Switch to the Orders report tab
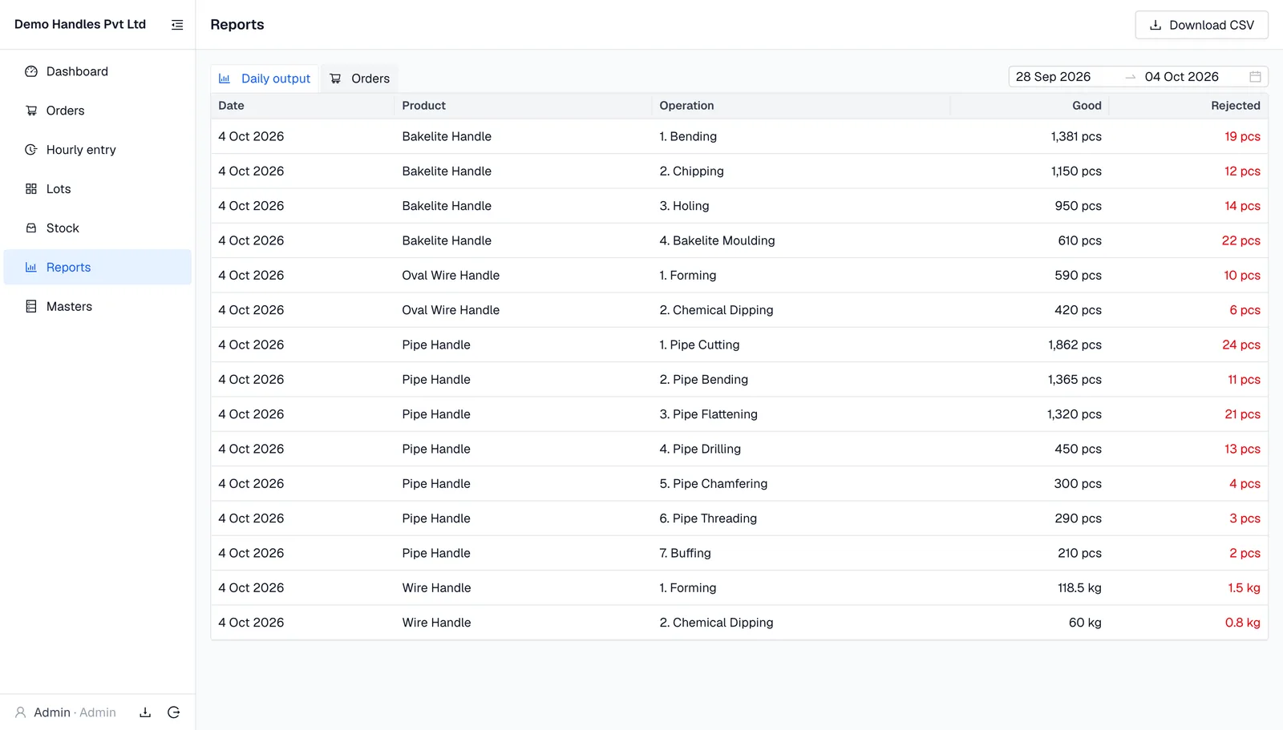 click(360, 79)
